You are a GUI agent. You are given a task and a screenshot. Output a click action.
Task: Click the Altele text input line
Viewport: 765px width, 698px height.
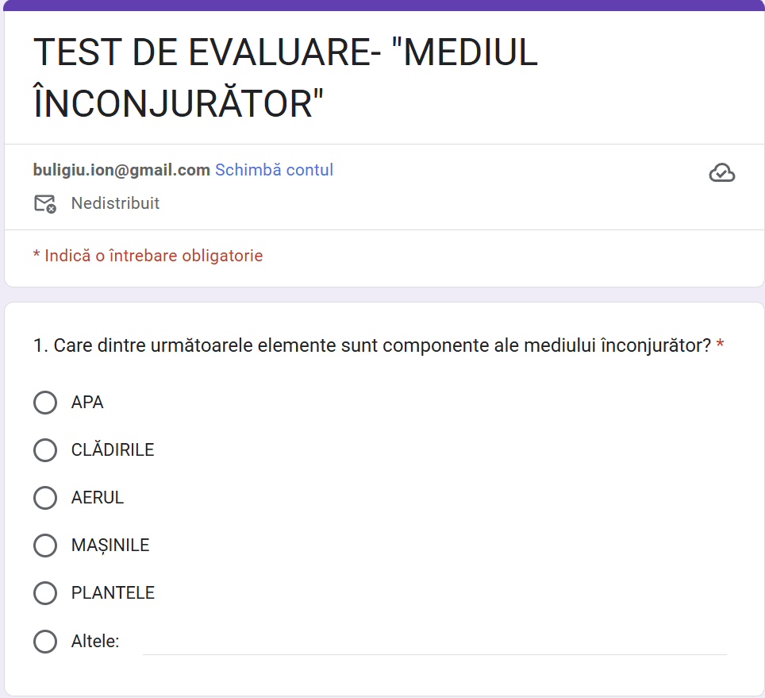pyautogui.click(x=434, y=642)
